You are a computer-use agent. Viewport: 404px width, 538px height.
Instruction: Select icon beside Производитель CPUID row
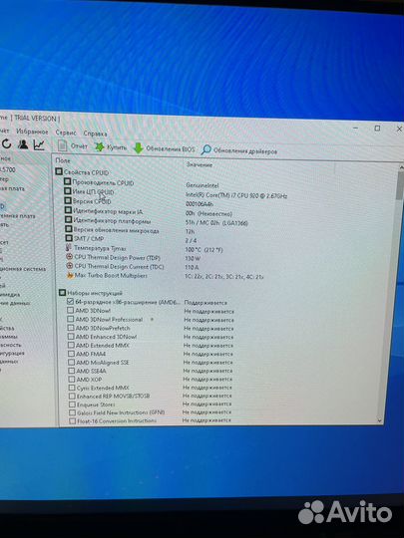point(68,182)
